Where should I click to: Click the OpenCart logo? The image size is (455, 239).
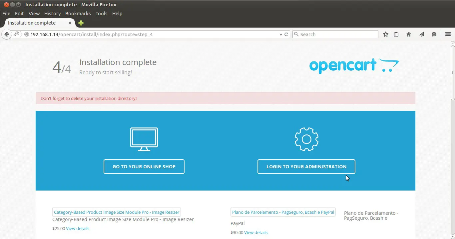click(354, 66)
